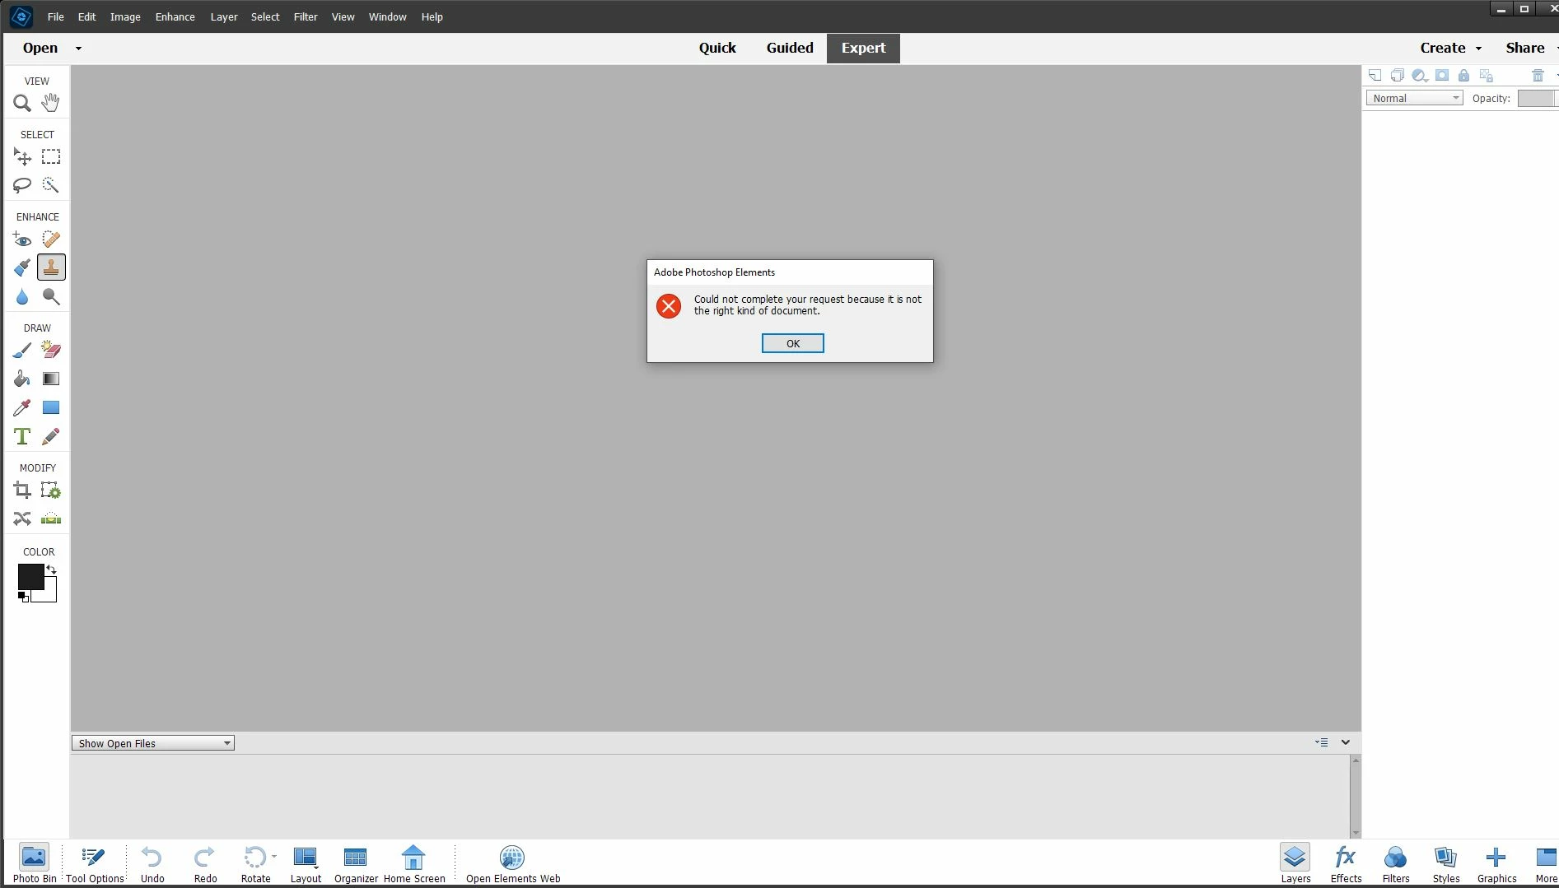Open the Window menu
The width and height of the screenshot is (1559, 888).
[387, 16]
